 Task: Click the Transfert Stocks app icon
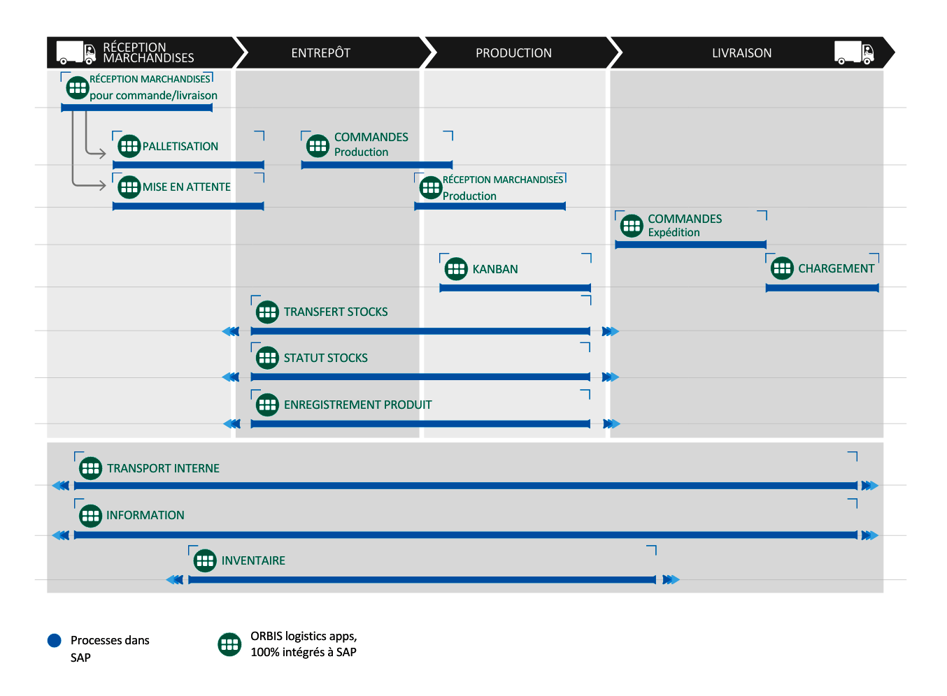268,312
